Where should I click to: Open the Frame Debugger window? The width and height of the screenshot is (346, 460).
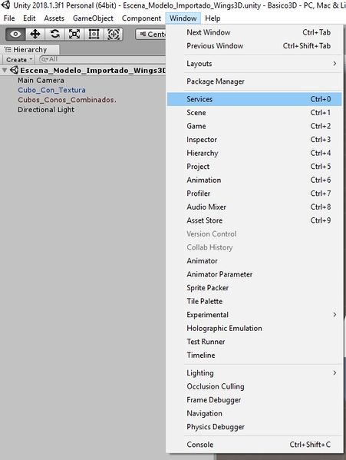(x=254, y=400)
